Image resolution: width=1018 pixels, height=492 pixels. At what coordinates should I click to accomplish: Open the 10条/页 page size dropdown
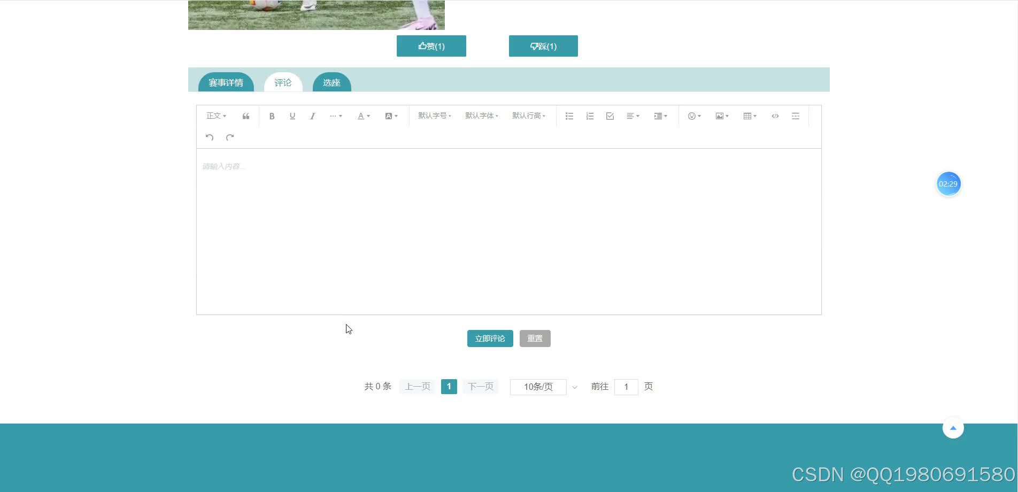(x=545, y=387)
